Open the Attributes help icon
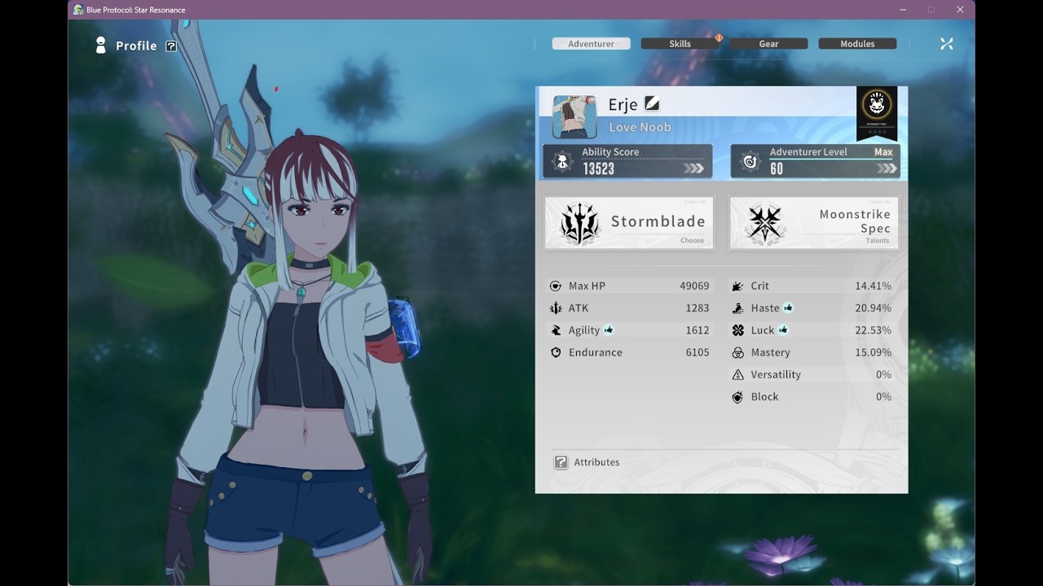This screenshot has height=586, width=1043. [x=561, y=462]
